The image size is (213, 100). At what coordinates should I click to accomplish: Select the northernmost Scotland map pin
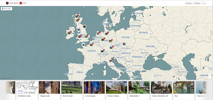[77, 16]
